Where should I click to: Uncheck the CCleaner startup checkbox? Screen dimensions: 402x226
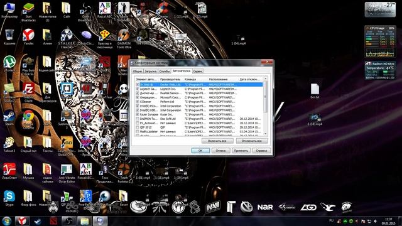click(x=138, y=102)
